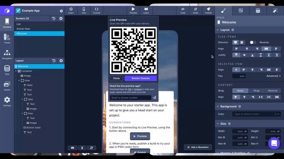
Task: Open the Settings sidebar section
Action: (7, 102)
